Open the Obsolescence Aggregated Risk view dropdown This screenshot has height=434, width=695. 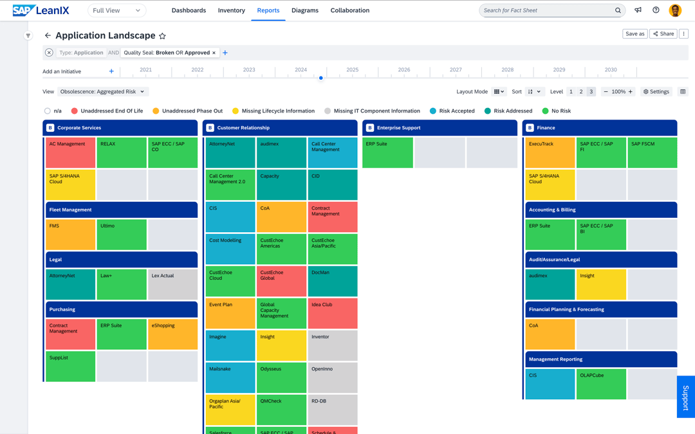[102, 91]
